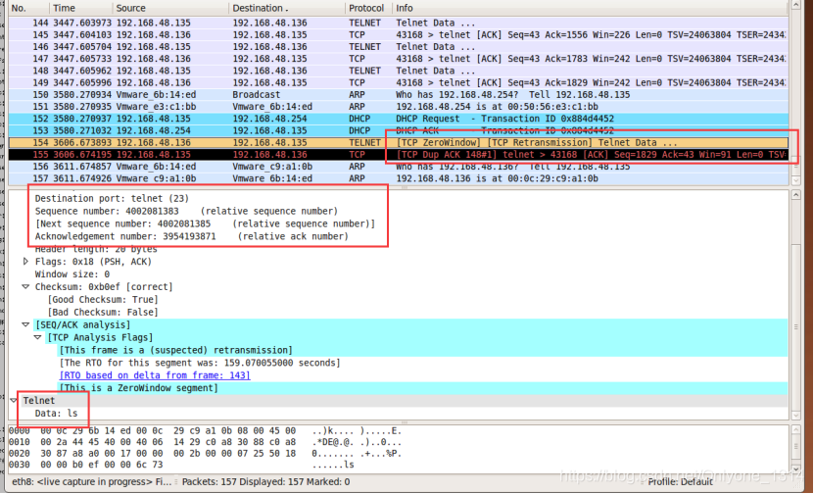Collapse the Telnet protocol node
Viewport: 814px width, 494px height.
click(14, 401)
